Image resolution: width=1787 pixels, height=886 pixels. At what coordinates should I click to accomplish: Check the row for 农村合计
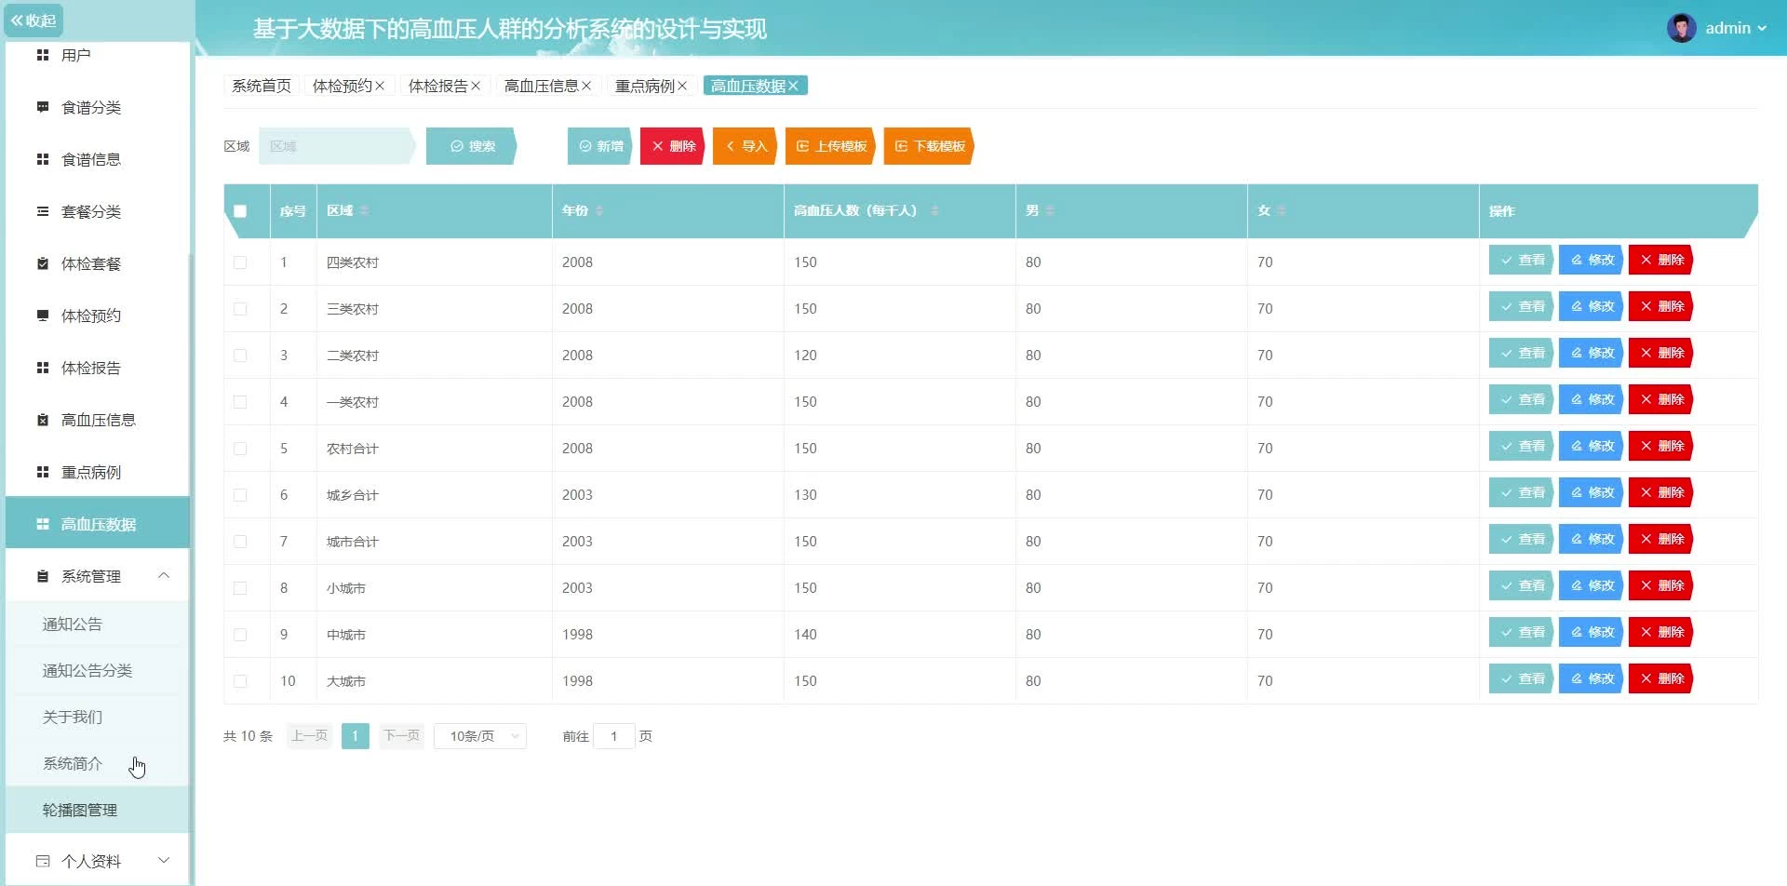pos(240,449)
